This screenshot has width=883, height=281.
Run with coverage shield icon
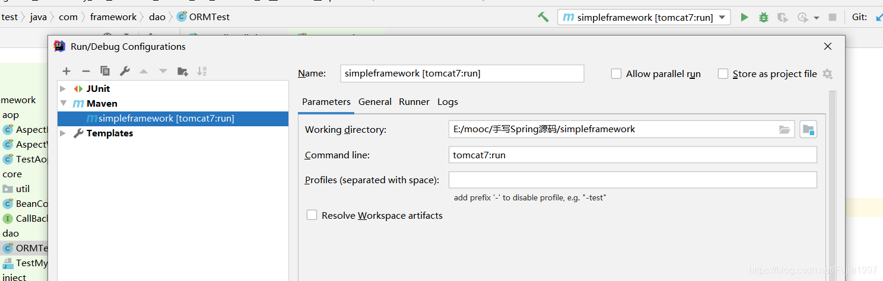(783, 17)
